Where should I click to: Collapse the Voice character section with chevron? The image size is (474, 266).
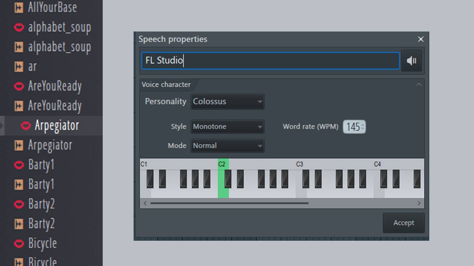coord(419,85)
